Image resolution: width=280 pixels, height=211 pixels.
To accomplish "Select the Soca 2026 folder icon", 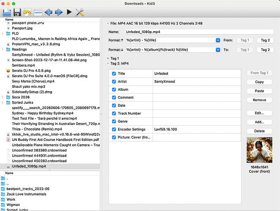I will pyautogui.click(x=8, y=97).
